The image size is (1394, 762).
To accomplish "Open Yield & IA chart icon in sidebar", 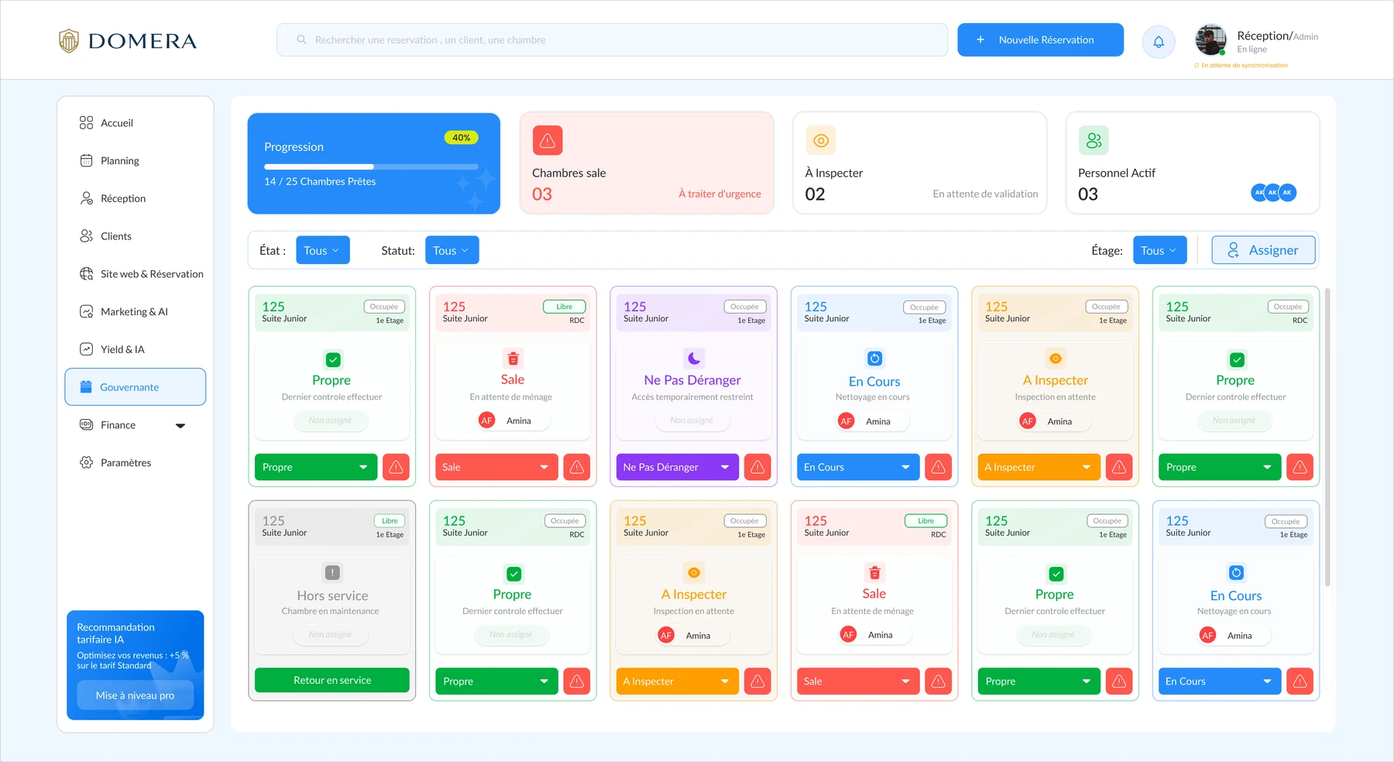I will (87, 349).
